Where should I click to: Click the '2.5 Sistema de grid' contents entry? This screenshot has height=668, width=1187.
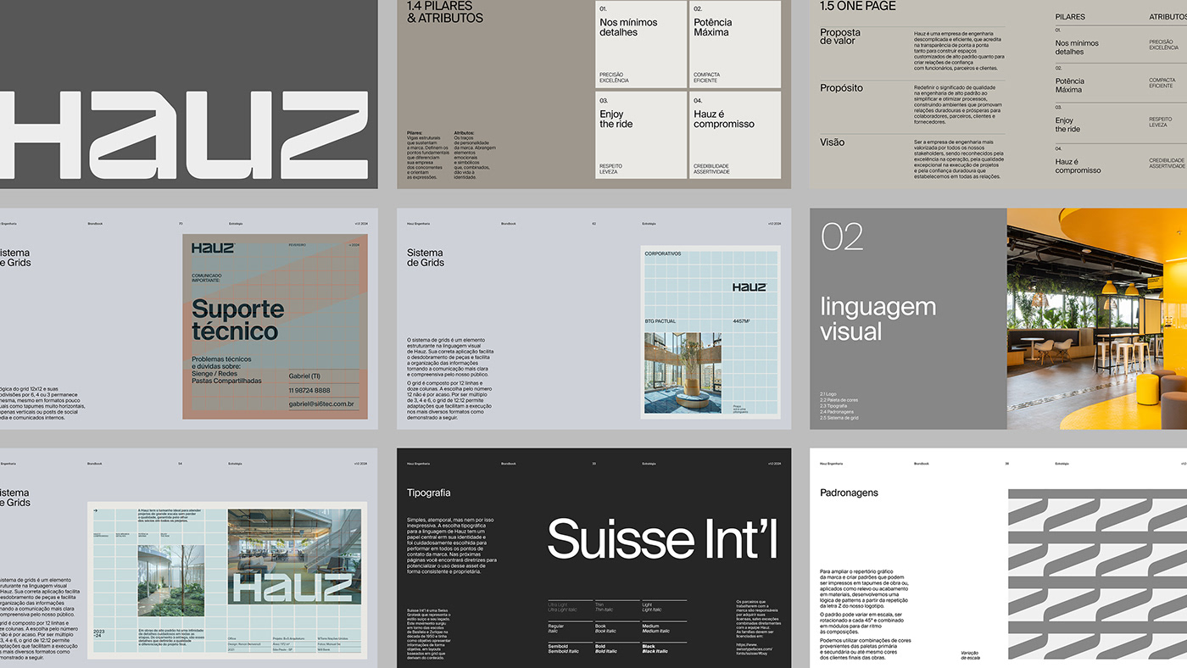click(839, 418)
